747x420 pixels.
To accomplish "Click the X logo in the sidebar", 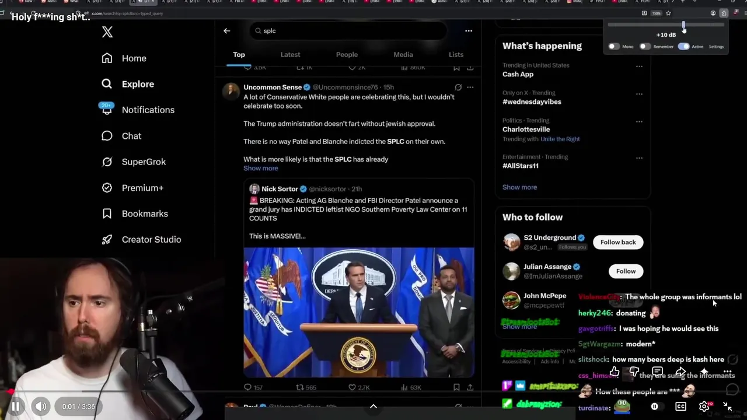I will [107, 32].
